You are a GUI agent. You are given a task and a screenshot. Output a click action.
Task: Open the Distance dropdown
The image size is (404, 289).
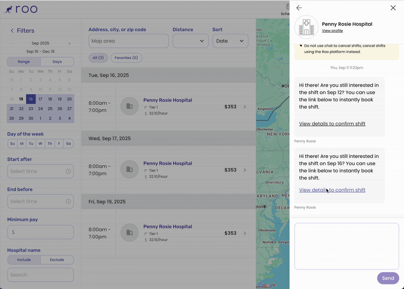[x=190, y=41]
